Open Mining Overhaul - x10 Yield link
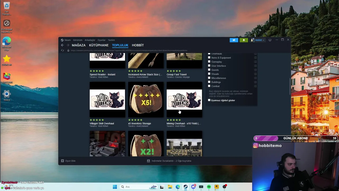This screenshot has width=339, height=191. (x=184, y=123)
